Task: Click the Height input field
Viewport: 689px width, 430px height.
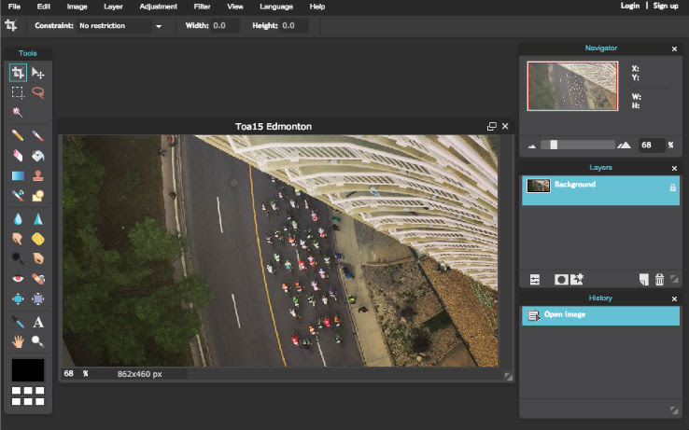Action: click(x=294, y=26)
